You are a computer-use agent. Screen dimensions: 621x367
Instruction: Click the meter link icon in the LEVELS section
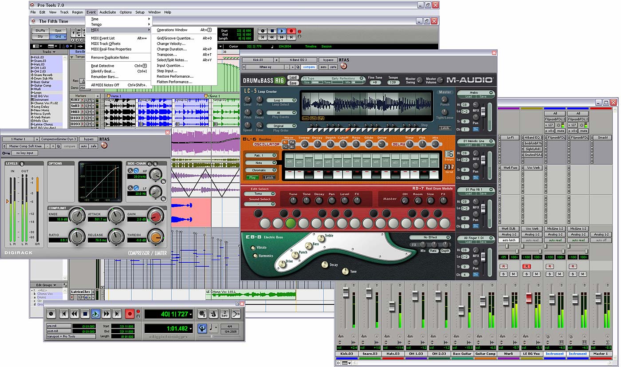click(x=22, y=164)
